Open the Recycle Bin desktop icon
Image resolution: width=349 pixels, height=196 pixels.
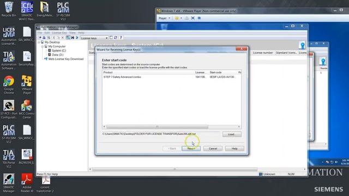click(9, 9)
